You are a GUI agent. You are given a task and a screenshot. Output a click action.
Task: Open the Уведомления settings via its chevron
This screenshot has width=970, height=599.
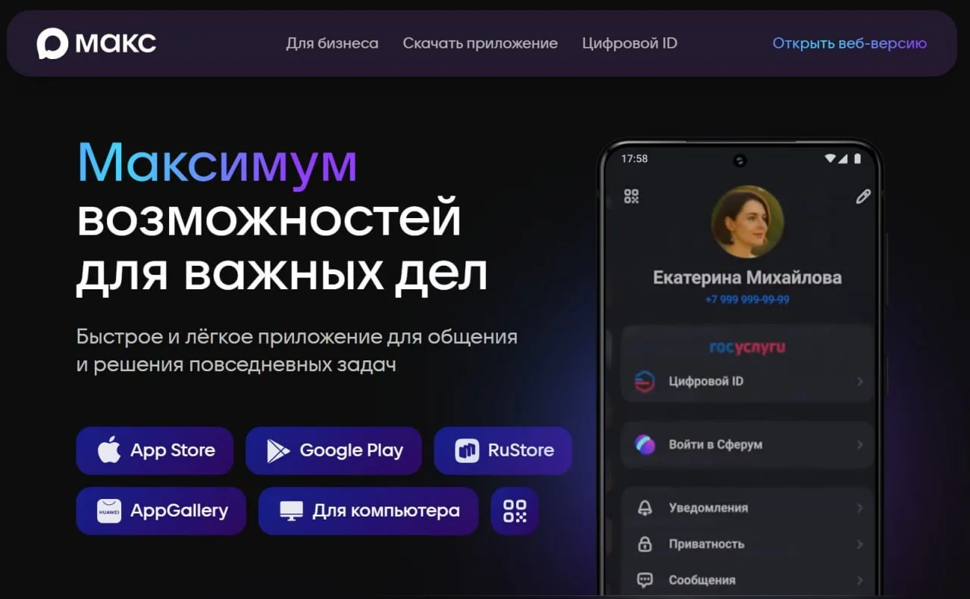coord(862,508)
